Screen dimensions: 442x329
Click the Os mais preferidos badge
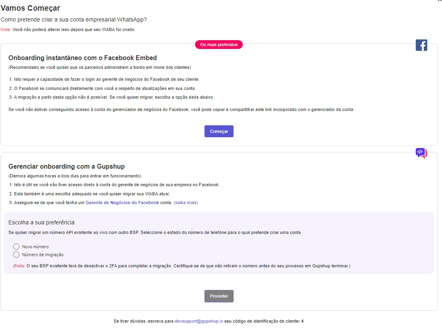click(219, 45)
